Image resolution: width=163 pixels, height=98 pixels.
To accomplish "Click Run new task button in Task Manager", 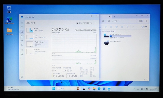I will pyautogui.click(x=84, y=23).
